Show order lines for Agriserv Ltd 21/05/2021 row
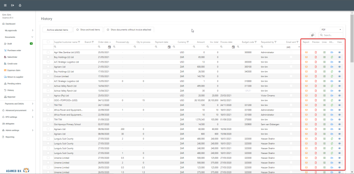This screenshot has width=354, height=174. pyautogui.click(x=324, y=67)
